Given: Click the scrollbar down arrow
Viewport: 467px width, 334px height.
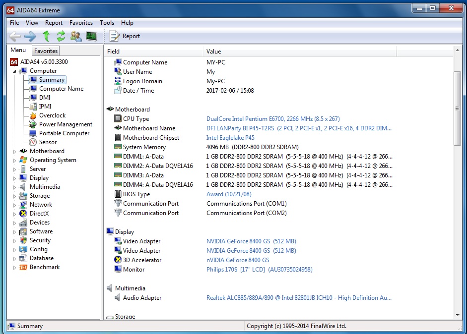Looking at the screenshot, I should click(457, 315).
